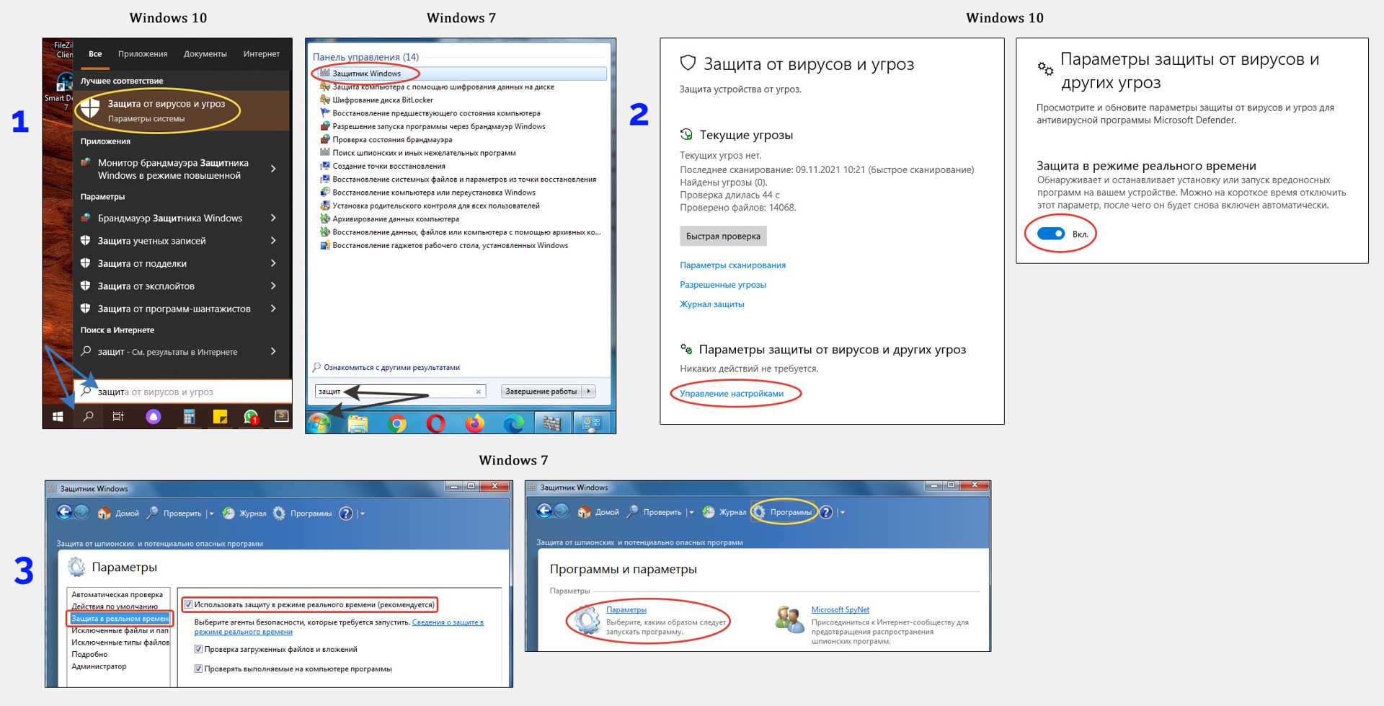Click Проверить in left Защитник Windows toolbar
Screen dimensions: 1384x706
[174, 513]
